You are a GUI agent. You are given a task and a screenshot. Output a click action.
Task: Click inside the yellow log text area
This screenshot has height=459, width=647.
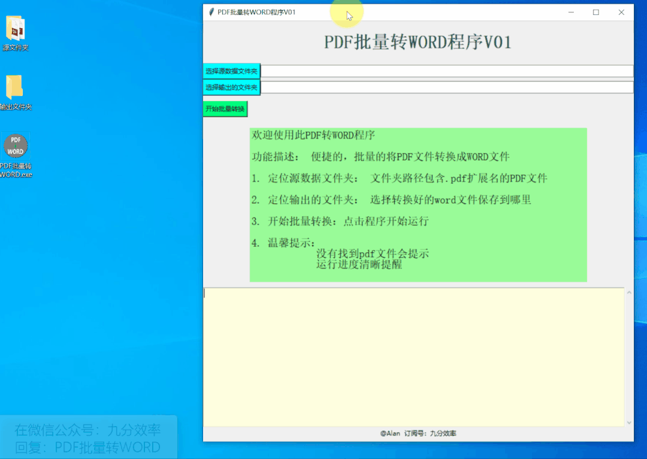tap(413, 357)
